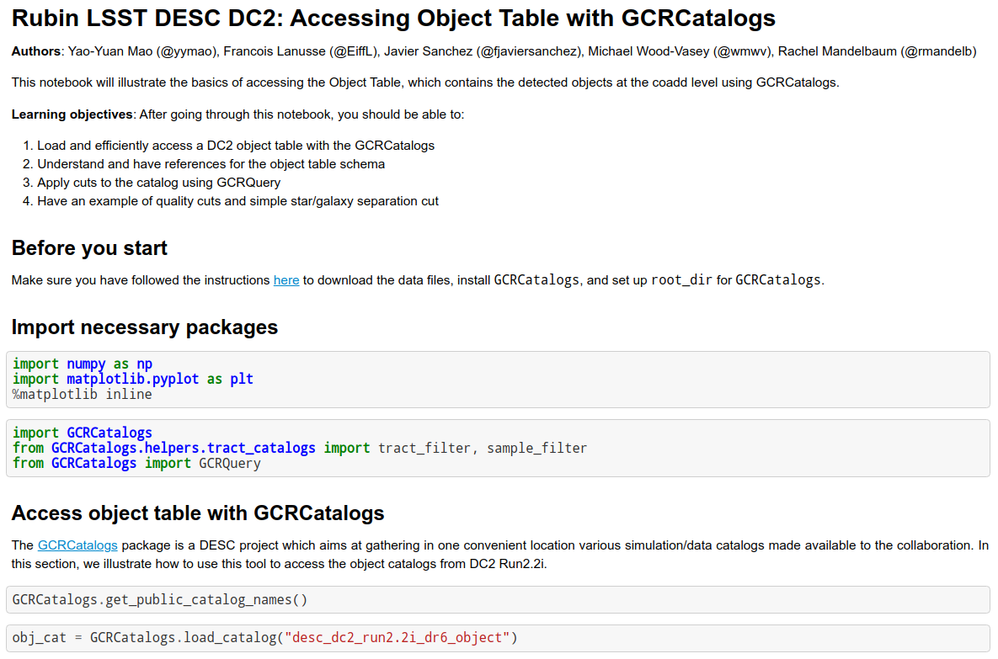Click the numpy and matplotlib import cell

(x=497, y=380)
